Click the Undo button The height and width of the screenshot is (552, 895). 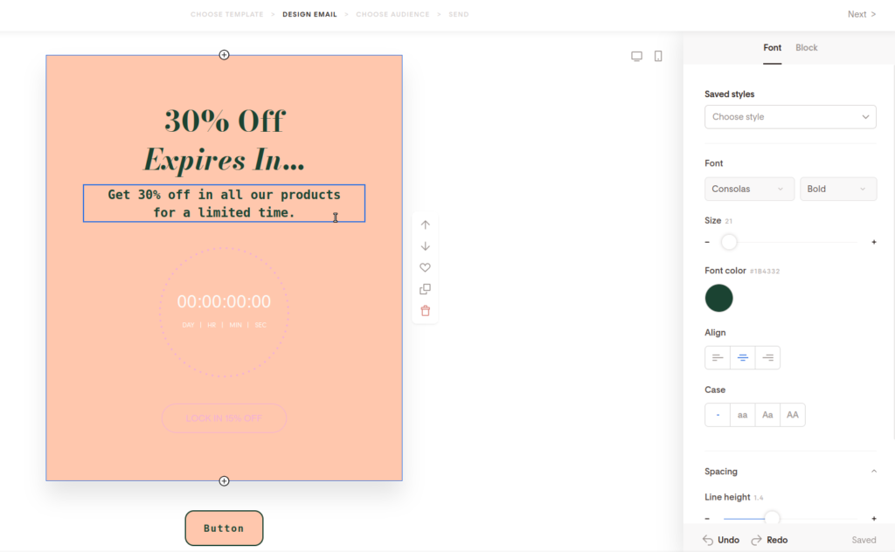[x=721, y=540]
